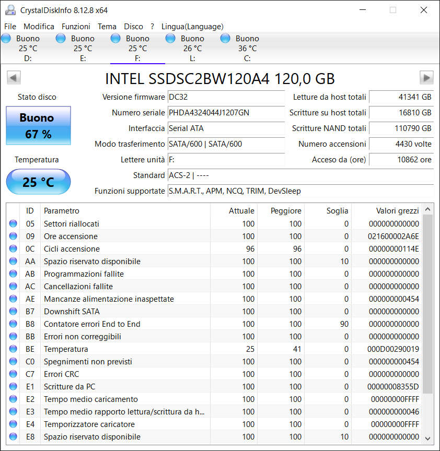Click the scrollbar down arrow in SMART list

(x=428, y=438)
